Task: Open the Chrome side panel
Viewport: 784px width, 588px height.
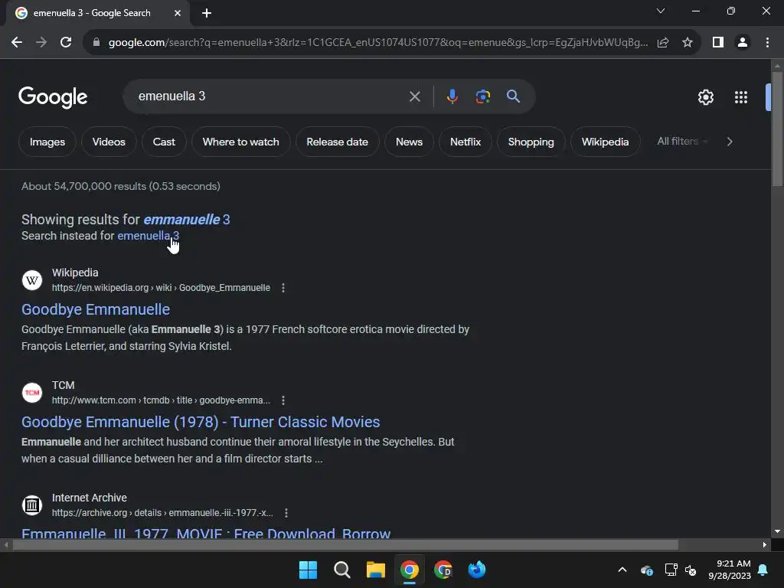Action: [718, 43]
